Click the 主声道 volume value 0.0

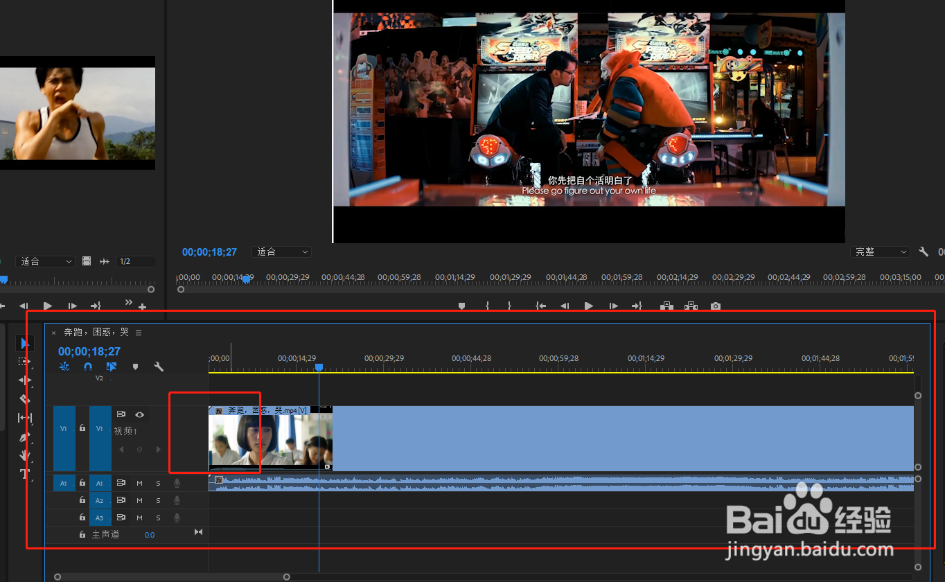point(149,535)
